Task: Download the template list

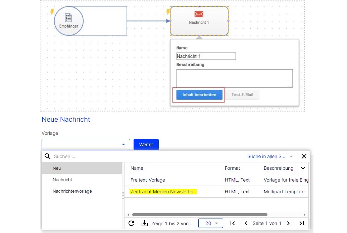Action: coord(145,223)
